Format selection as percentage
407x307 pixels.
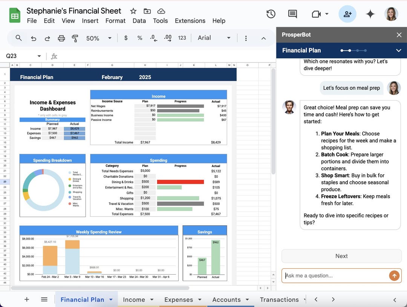tap(139, 38)
